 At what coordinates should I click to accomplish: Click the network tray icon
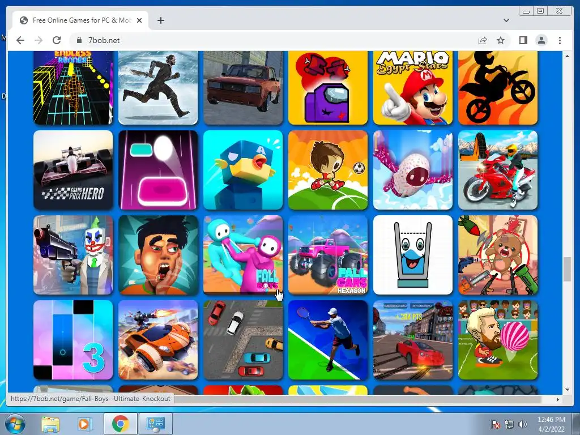509,424
